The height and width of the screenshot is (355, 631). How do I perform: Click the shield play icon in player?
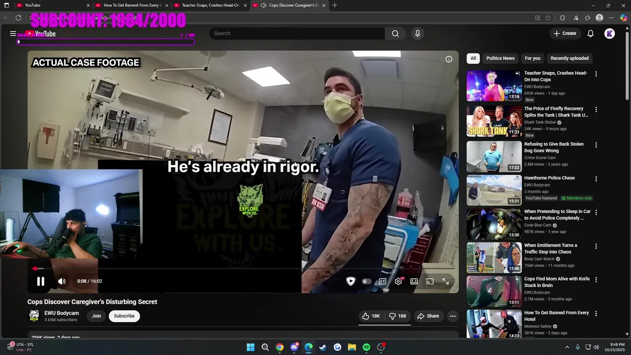[x=351, y=282]
